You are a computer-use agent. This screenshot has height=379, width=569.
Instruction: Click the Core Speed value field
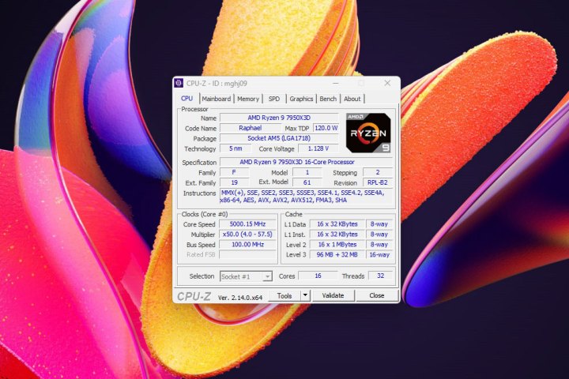pyautogui.click(x=247, y=224)
